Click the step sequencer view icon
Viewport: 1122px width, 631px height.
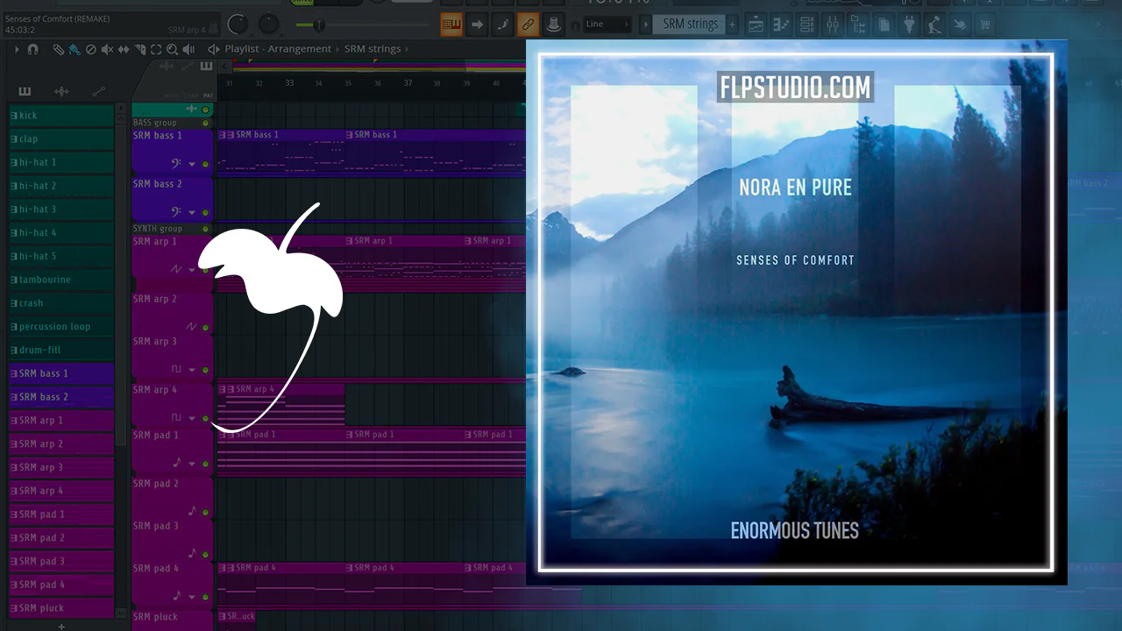(781, 25)
